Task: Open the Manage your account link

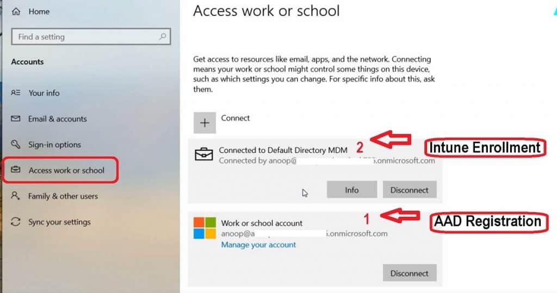Action: 258,245
